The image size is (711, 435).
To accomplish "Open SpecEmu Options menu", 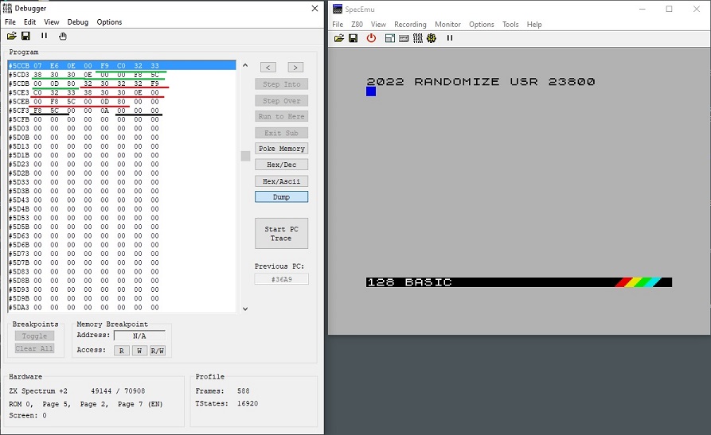I will pos(482,25).
